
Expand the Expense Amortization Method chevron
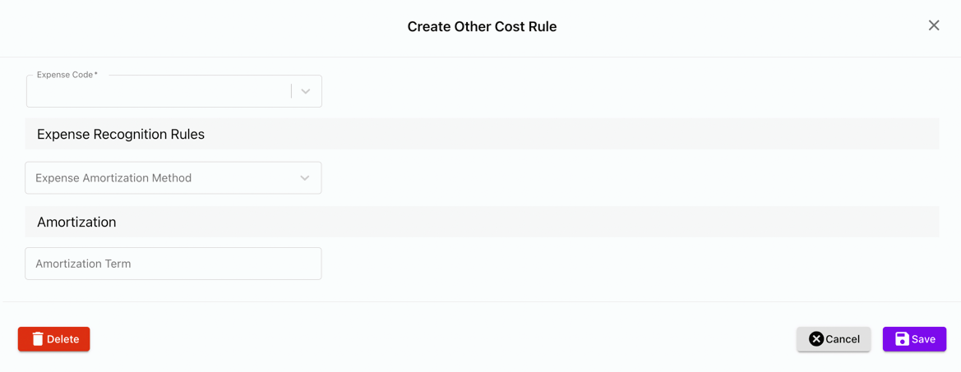point(305,178)
